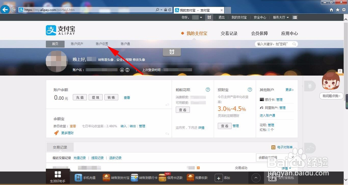Open 转账到支付宝 in bottom bar
Image resolution: width=348 pixels, height=185 pixels.
116,178
